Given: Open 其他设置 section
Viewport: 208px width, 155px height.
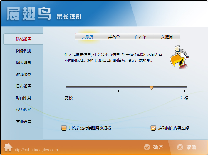Looking at the screenshot, I should 24,121.
